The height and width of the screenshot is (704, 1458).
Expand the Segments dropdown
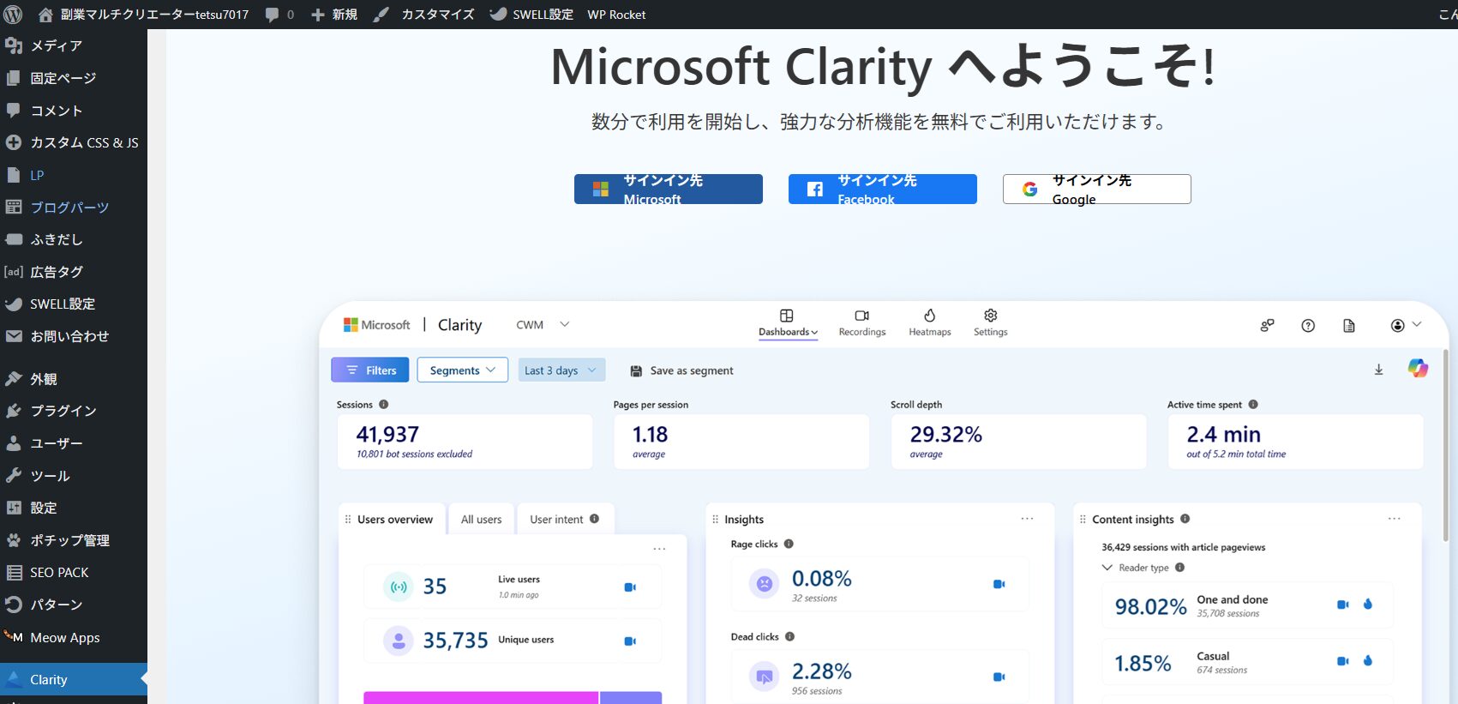tap(463, 370)
